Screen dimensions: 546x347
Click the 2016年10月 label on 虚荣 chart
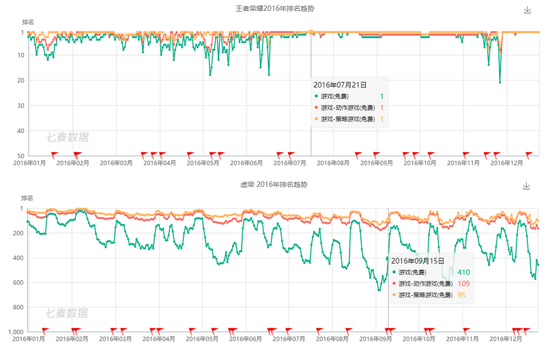(419, 339)
